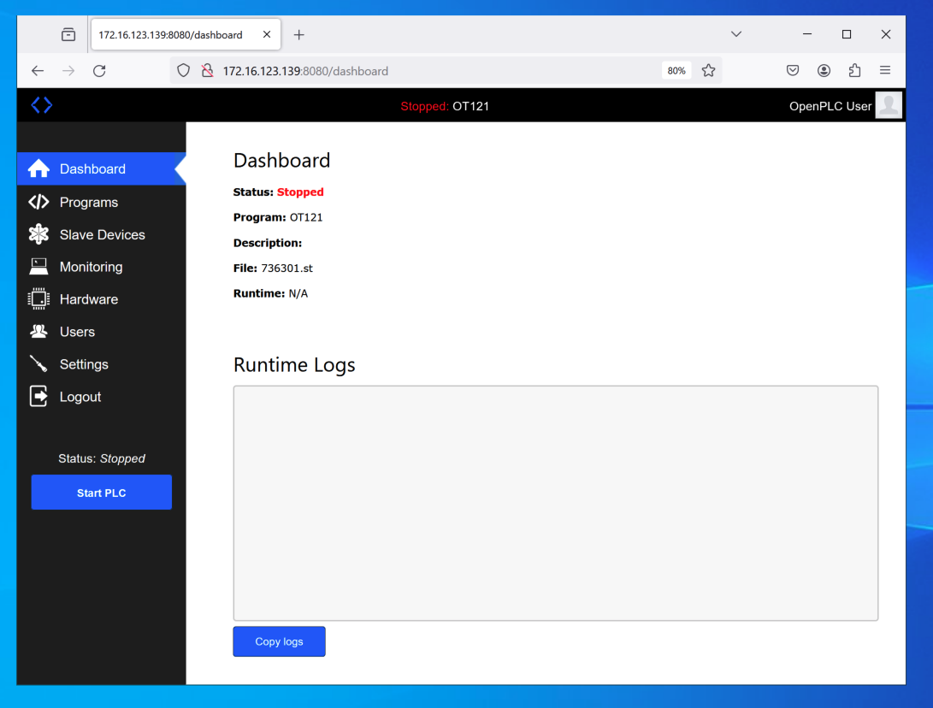The image size is (933, 708).
Task: Click the Users people icon
Action: (38, 332)
